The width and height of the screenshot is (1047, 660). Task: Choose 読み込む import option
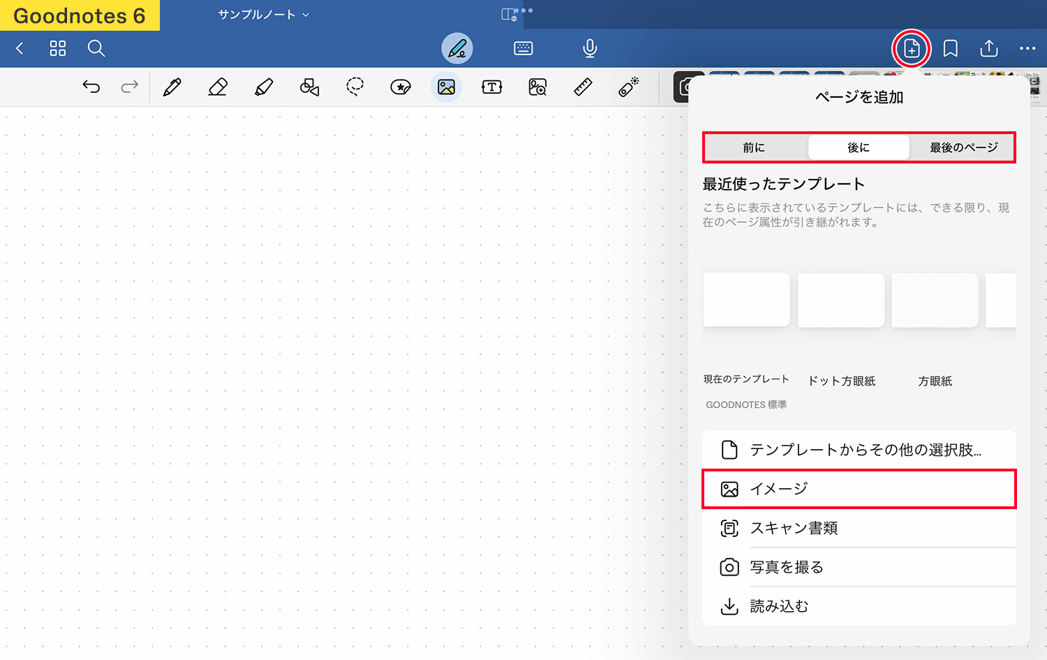(859, 606)
